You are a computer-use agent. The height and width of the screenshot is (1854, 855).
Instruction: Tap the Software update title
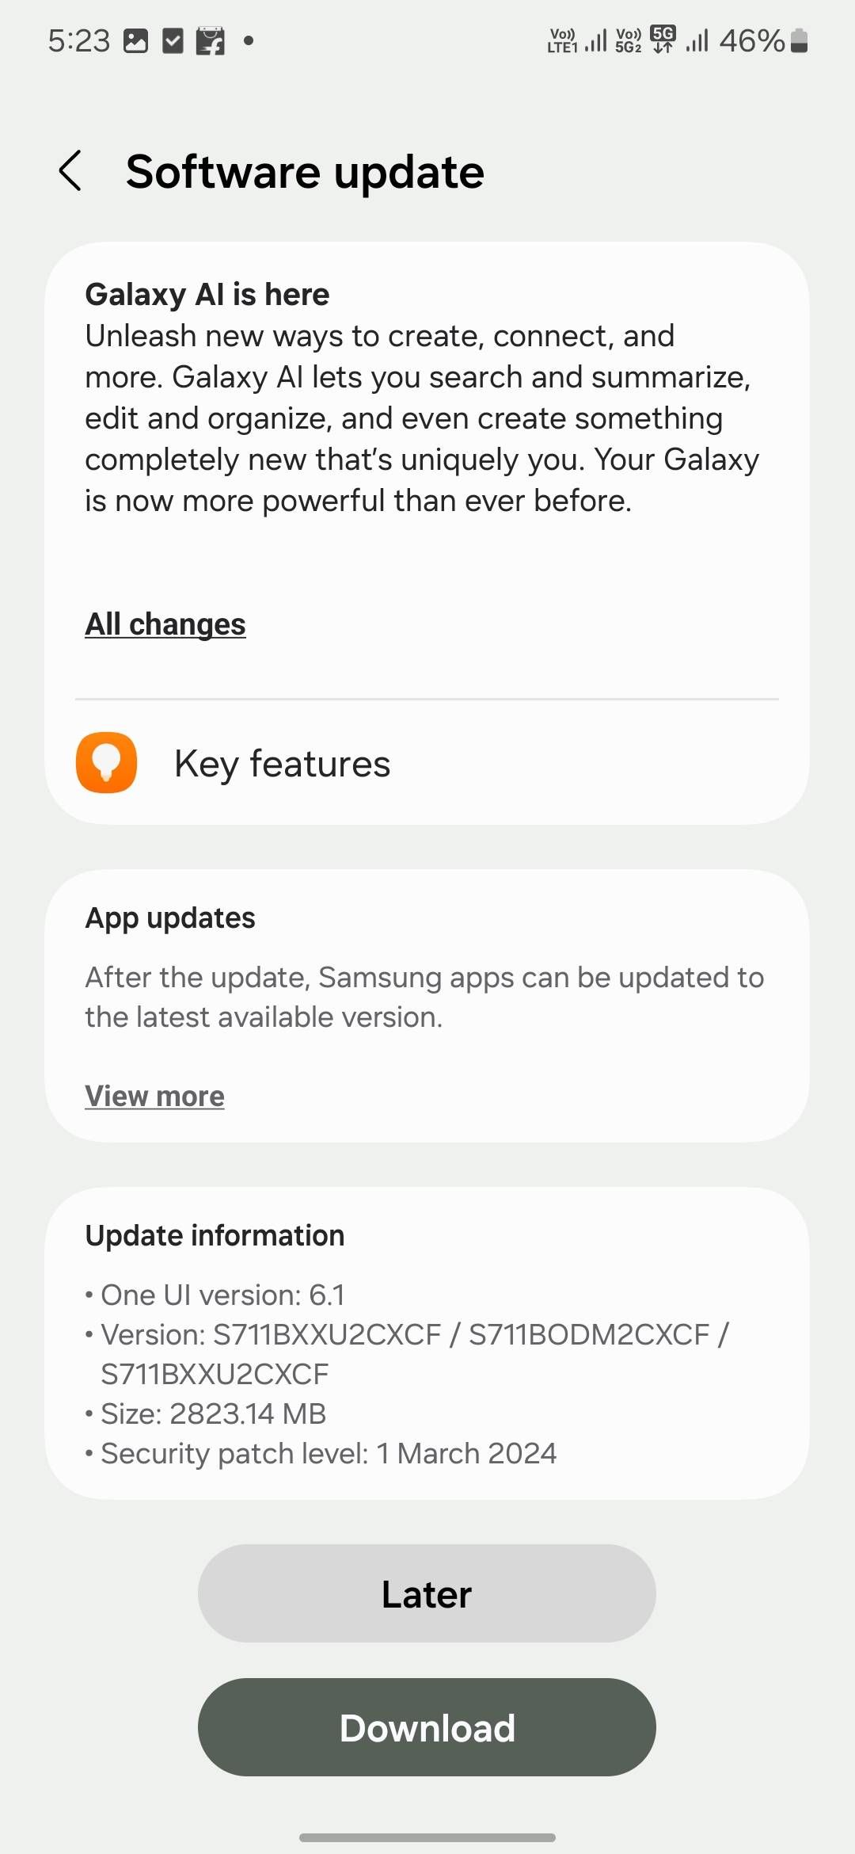[x=305, y=171]
